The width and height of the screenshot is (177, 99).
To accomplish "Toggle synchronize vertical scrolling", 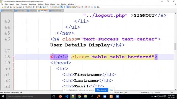I will pos(54,7).
